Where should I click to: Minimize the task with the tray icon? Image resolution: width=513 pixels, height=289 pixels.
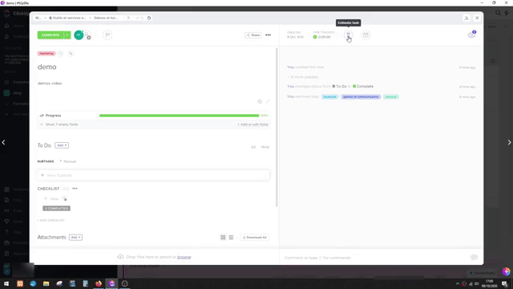(467, 18)
